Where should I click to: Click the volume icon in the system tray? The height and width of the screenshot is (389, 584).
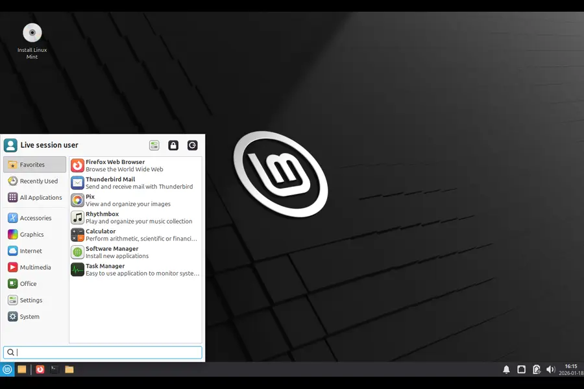coord(551,369)
